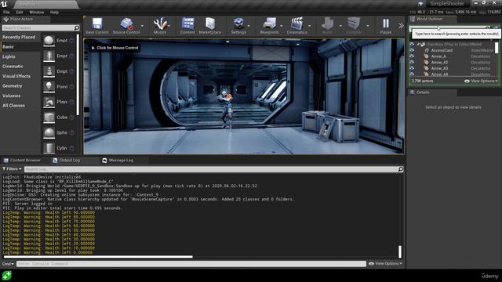502x282 pixels.
Task: Select the Geometry category
Action: pyautogui.click(x=13, y=86)
